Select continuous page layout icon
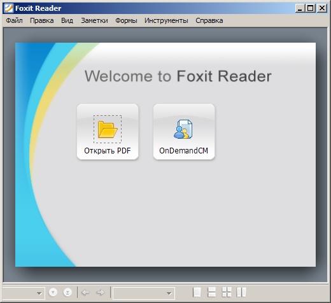Viewport: 331px width, 303px height. point(211,292)
